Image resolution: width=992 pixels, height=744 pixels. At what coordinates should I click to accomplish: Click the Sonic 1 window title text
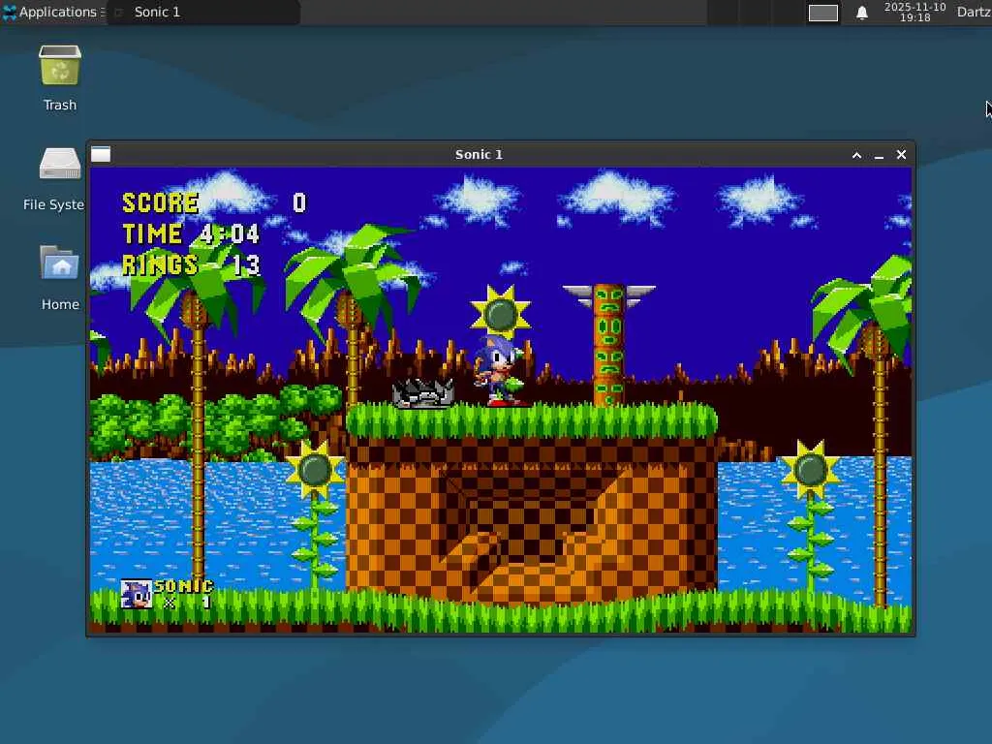[x=479, y=154]
